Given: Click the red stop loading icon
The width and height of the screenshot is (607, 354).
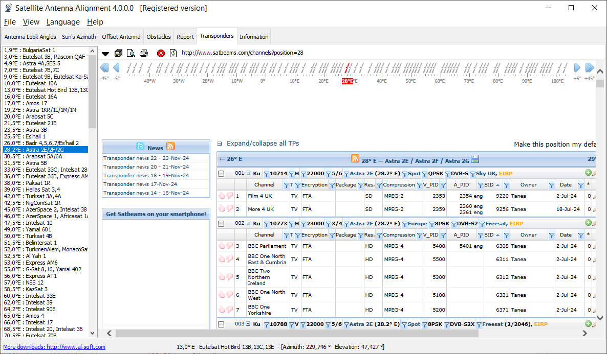Looking at the screenshot, I should tap(161, 53).
